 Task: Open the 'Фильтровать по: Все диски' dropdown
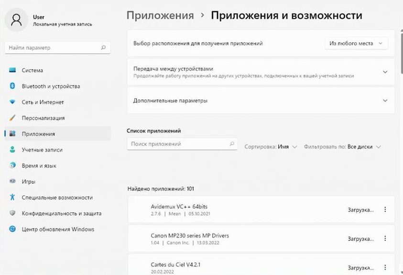342,147
